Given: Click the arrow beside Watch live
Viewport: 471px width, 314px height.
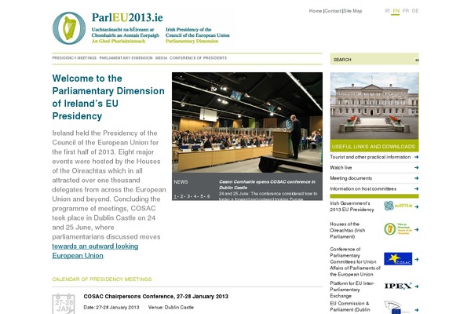Looking at the screenshot, I should click(416, 168).
